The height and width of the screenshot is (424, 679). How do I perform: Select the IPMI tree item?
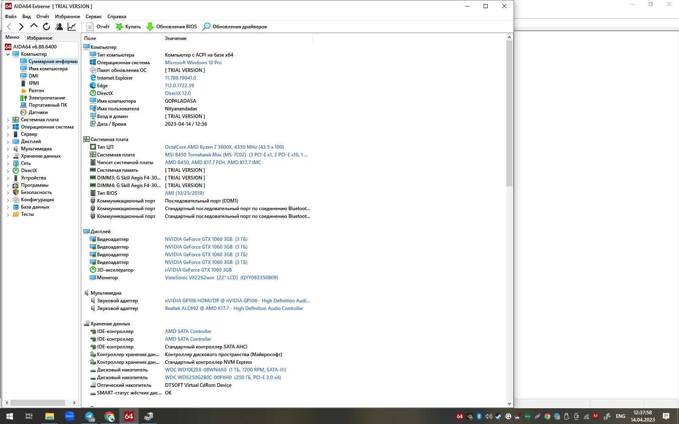(x=30, y=83)
